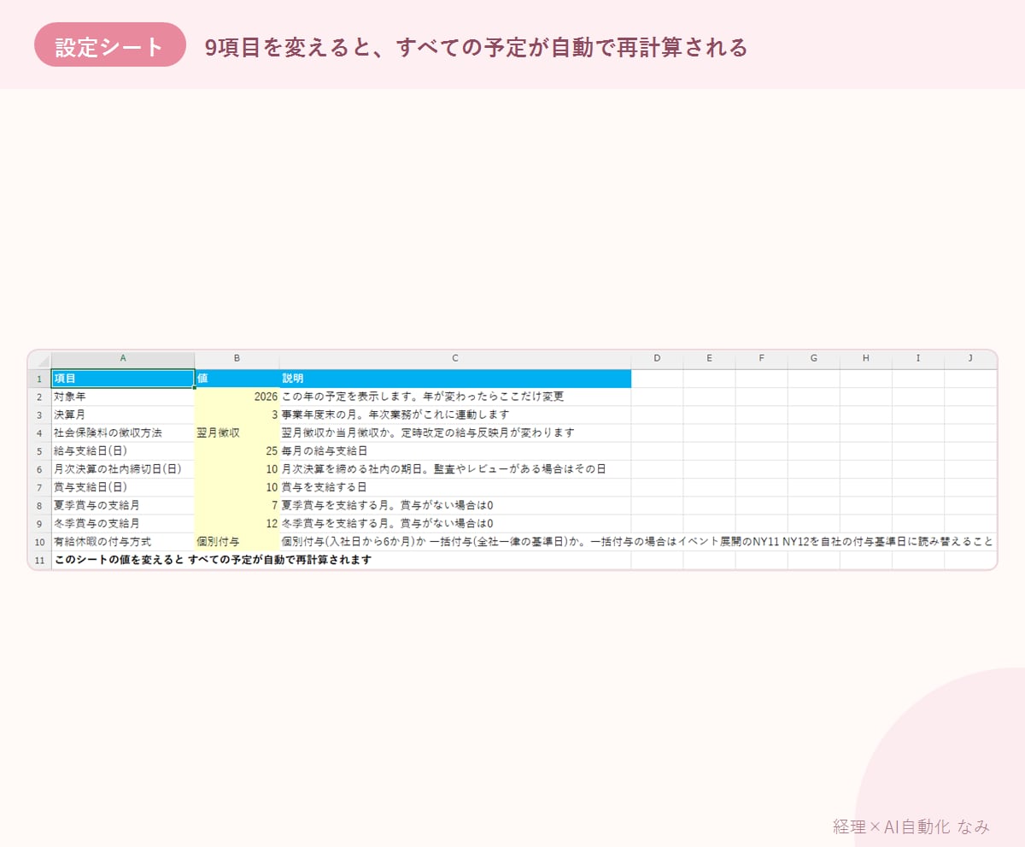Select row 1 header number
Screen dimensions: 1025x847
[x=39, y=378]
